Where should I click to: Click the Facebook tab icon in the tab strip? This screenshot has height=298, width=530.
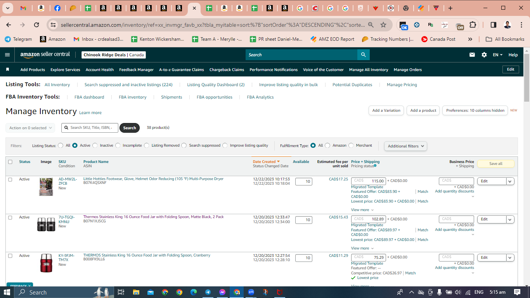[57, 8]
